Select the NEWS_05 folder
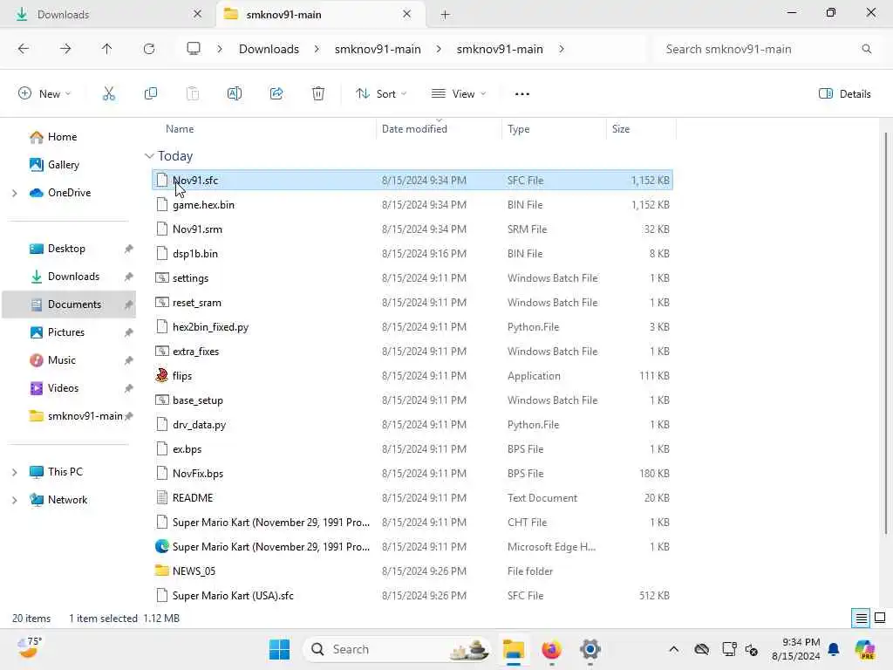 [x=412, y=571]
